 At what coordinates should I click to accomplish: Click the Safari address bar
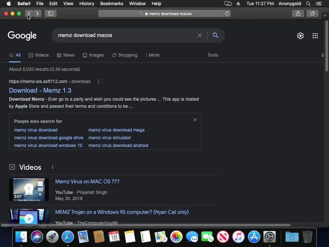click(x=164, y=14)
